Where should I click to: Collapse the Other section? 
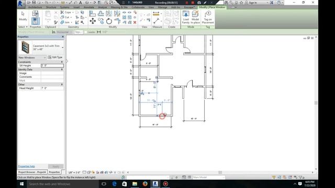click(62, 85)
